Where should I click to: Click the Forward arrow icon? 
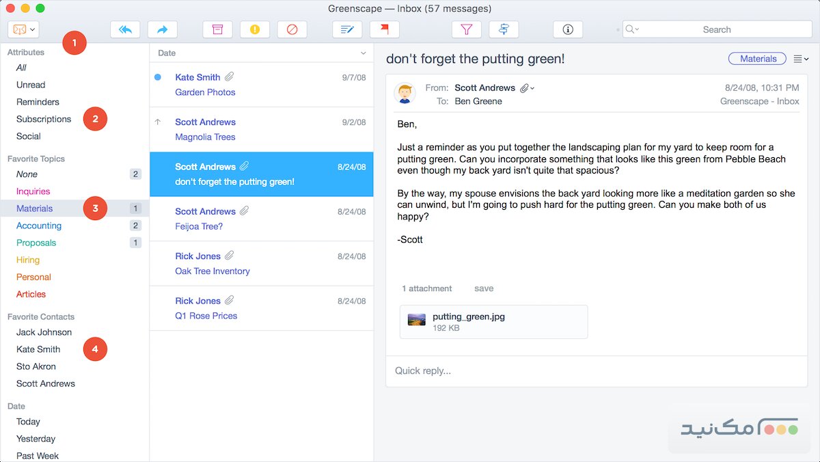pos(162,29)
